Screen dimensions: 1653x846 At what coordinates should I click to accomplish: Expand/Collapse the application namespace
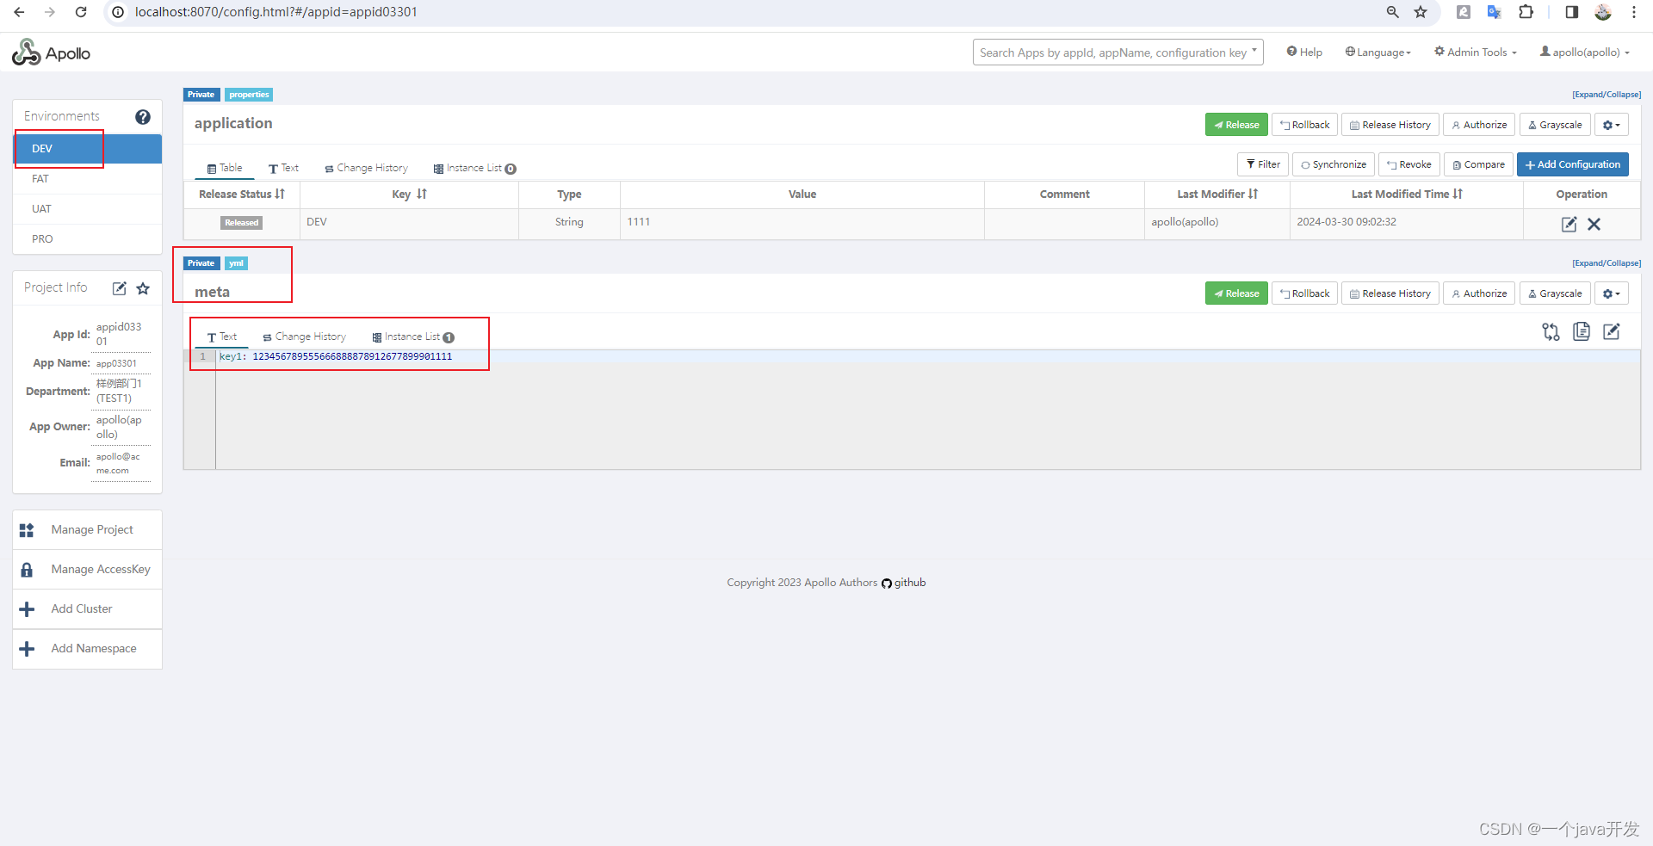tap(1607, 95)
